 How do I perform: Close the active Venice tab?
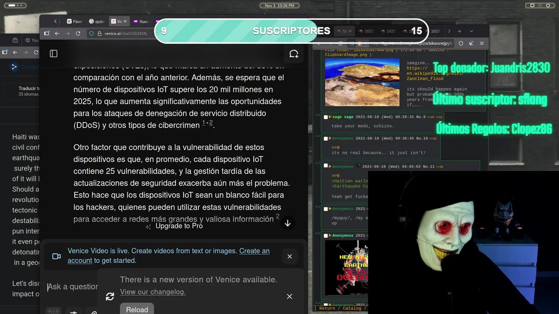tap(125, 21)
